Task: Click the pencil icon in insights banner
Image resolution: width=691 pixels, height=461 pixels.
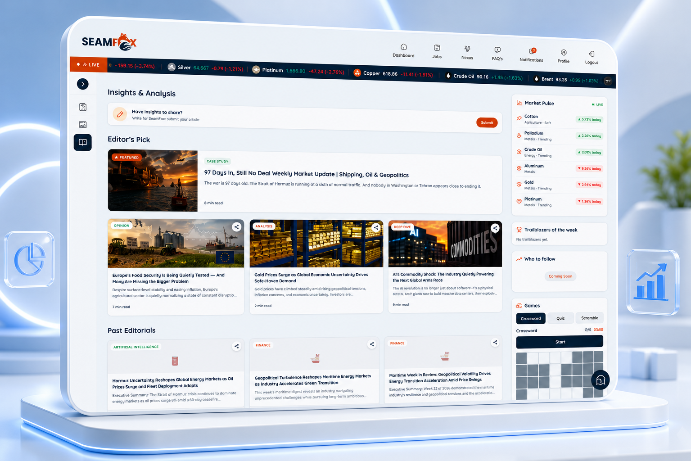Action: click(120, 114)
